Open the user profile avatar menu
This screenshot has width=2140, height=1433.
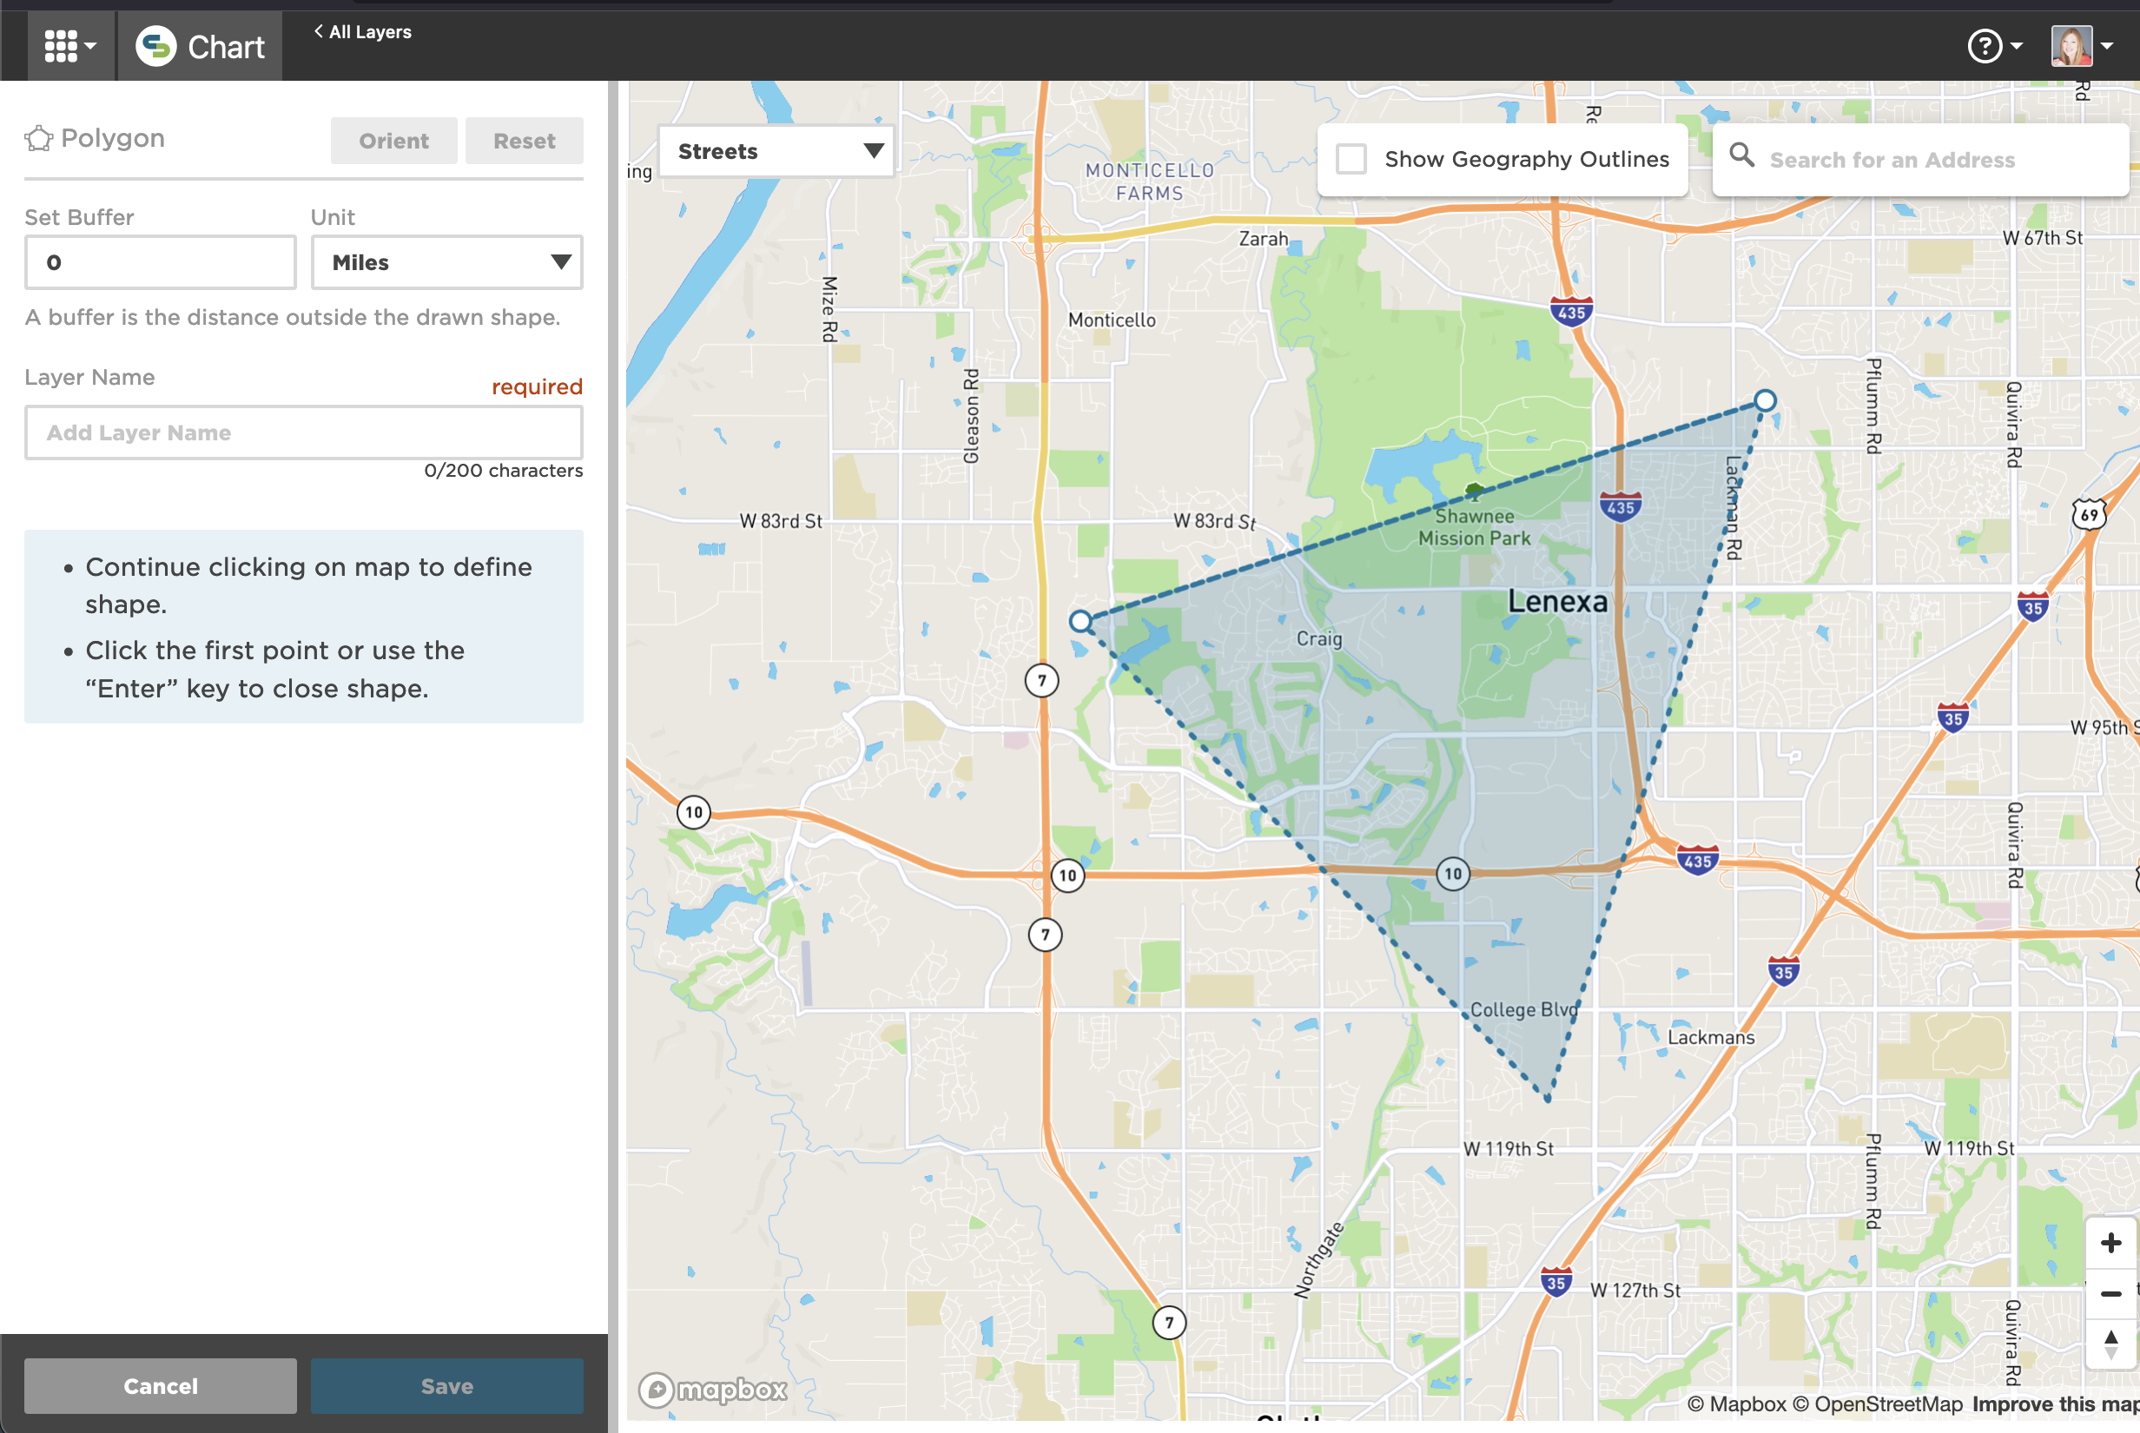(2071, 46)
